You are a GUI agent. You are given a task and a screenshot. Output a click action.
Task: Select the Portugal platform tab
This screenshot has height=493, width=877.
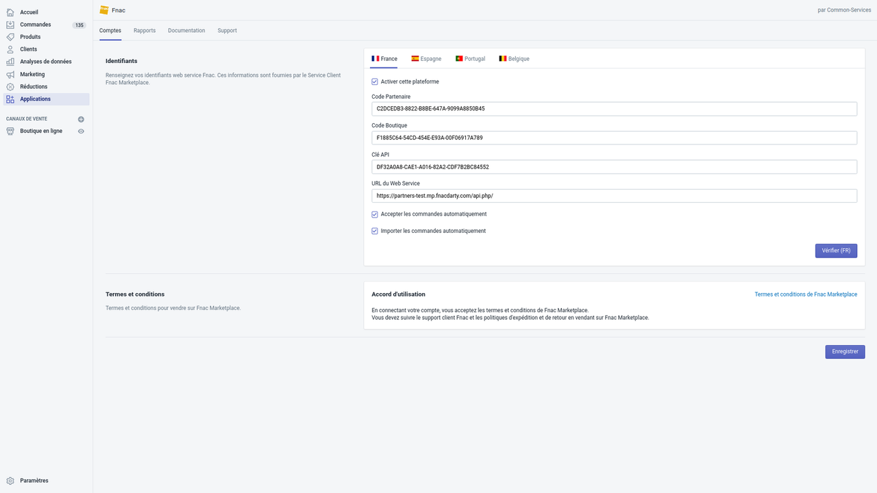point(470,59)
